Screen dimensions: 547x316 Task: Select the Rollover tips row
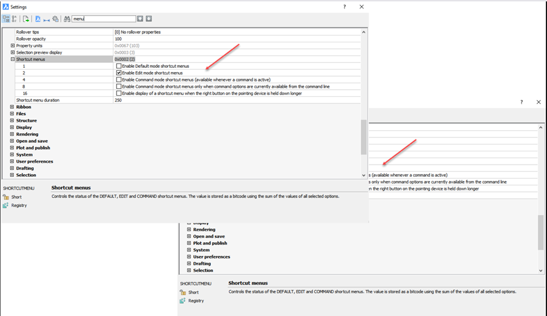pyautogui.click(x=187, y=32)
